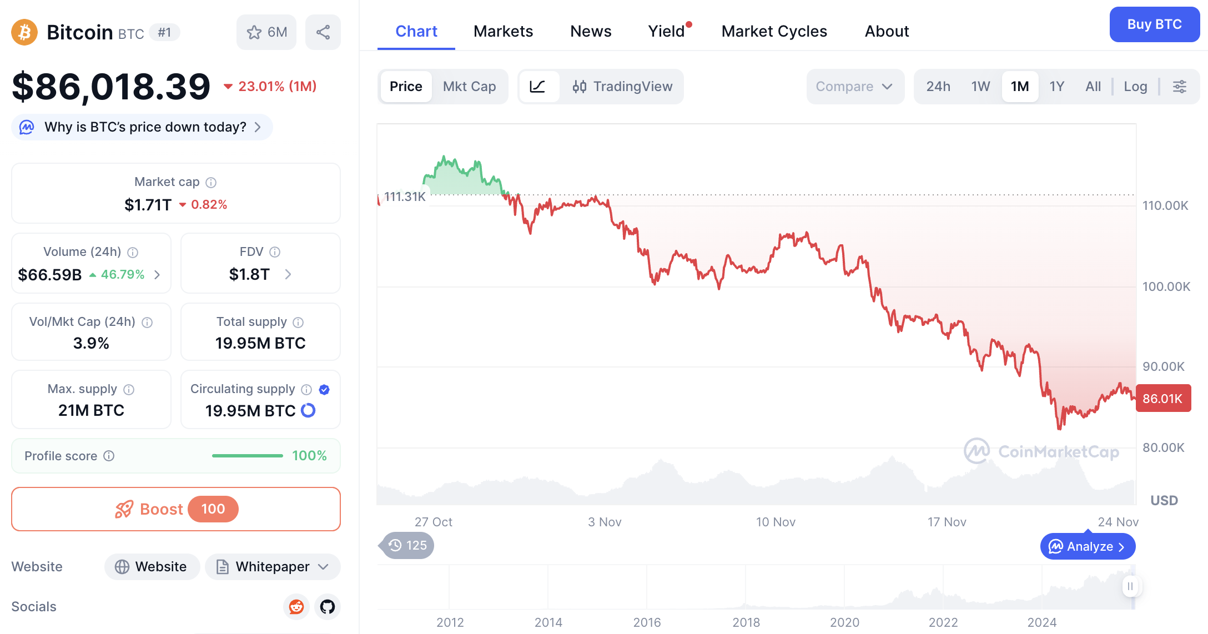The width and height of the screenshot is (1208, 634).
Task: Switch chart from Price to Mkt Cap
Action: pos(469,86)
